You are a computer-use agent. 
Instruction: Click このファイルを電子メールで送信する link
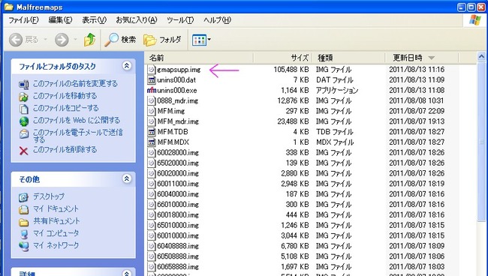coord(78,136)
